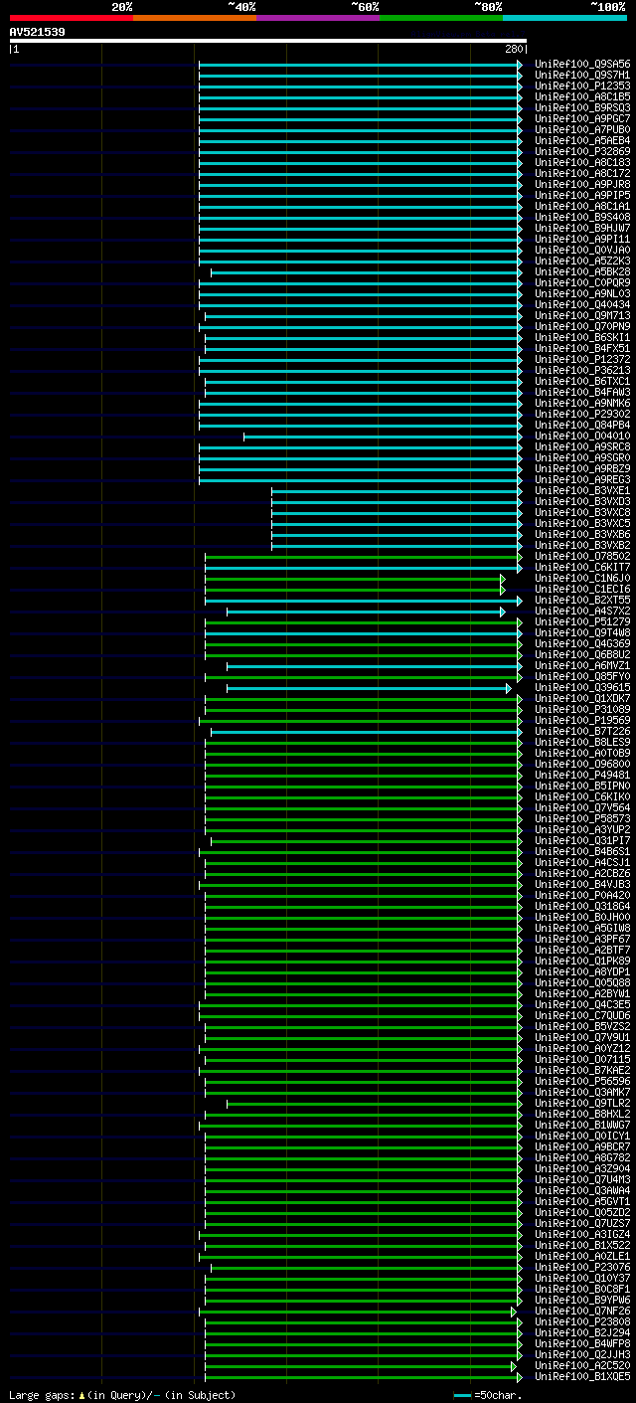
Task: Select label UniRef100_A8C183
Action: pos(582,162)
